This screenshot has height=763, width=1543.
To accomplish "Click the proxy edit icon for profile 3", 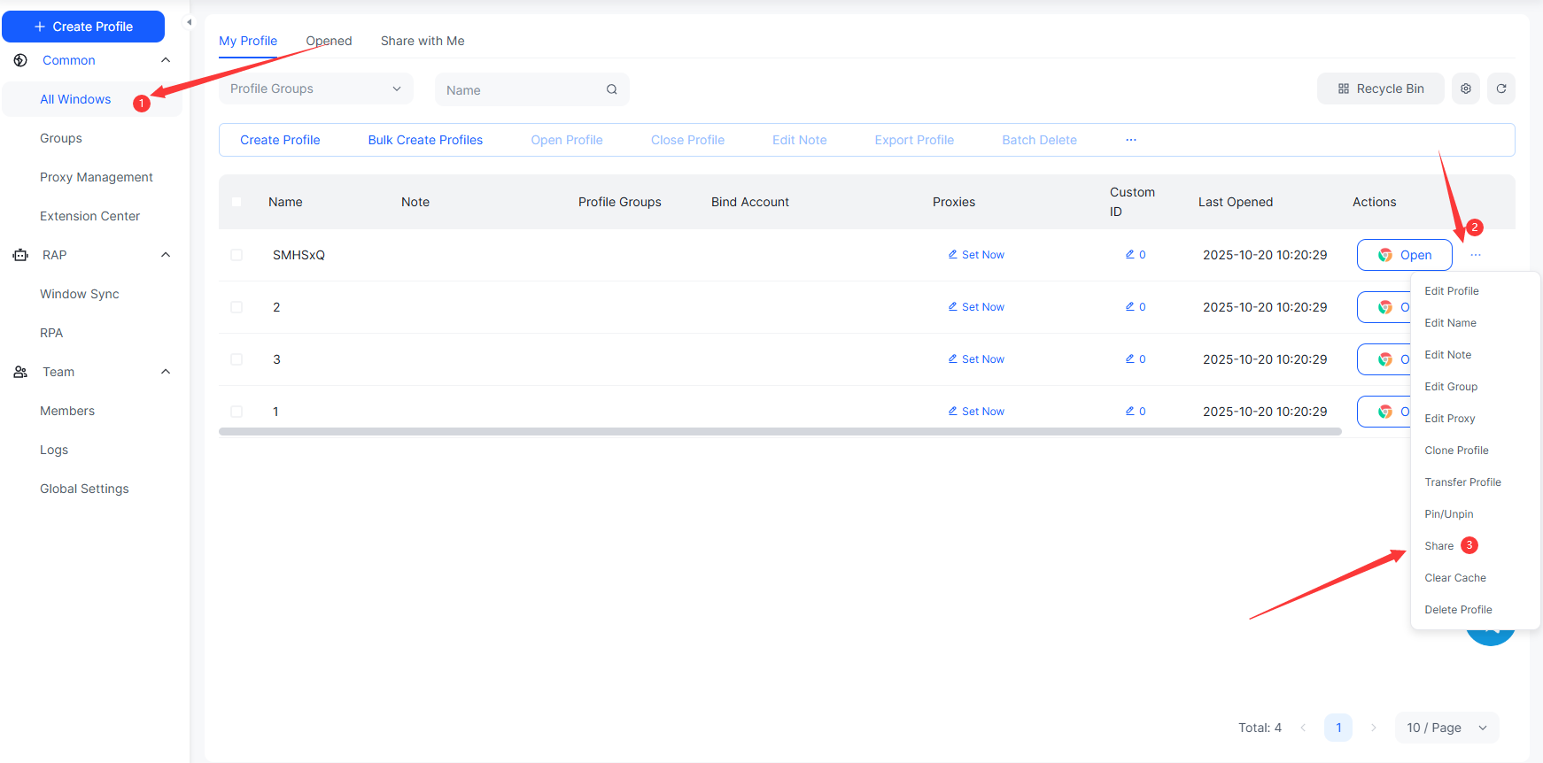I will [952, 358].
